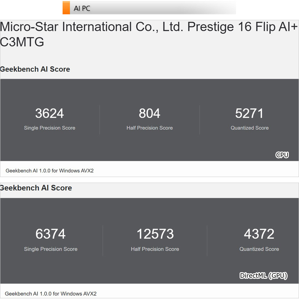Click Half Precision Score label under 804
The height and width of the screenshot is (299, 299).
click(149, 128)
